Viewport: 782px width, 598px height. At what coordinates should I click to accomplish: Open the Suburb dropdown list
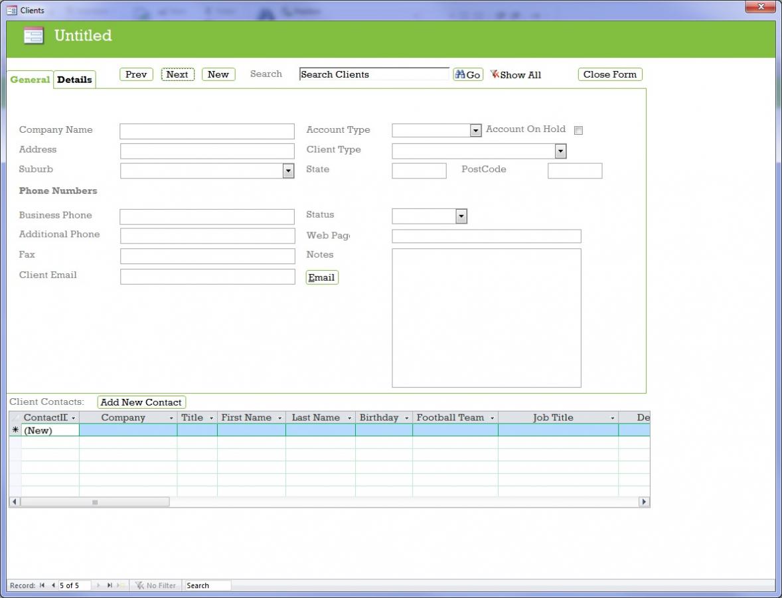click(x=288, y=171)
